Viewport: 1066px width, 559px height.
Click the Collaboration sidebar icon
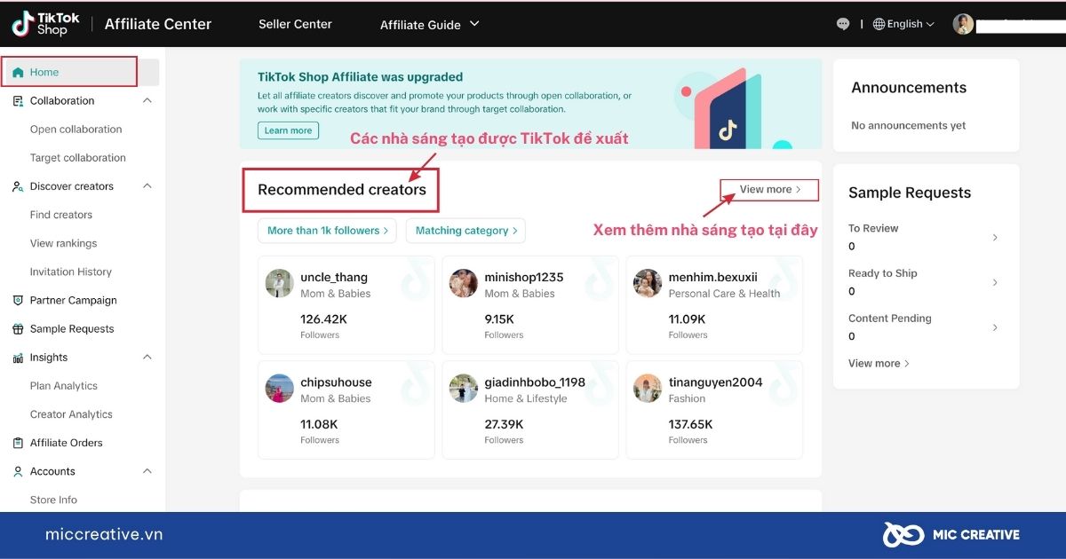click(18, 101)
